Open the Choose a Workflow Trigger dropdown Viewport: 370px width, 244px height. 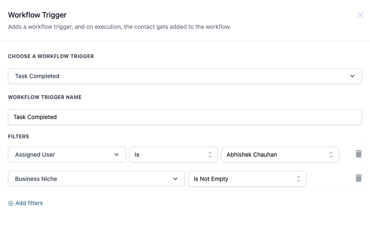coord(185,76)
